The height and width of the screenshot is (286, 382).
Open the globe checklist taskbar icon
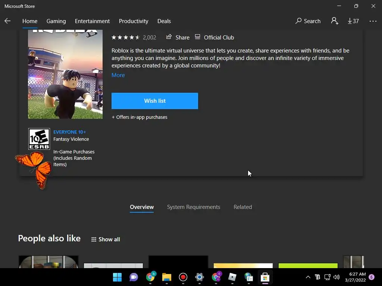(248, 277)
